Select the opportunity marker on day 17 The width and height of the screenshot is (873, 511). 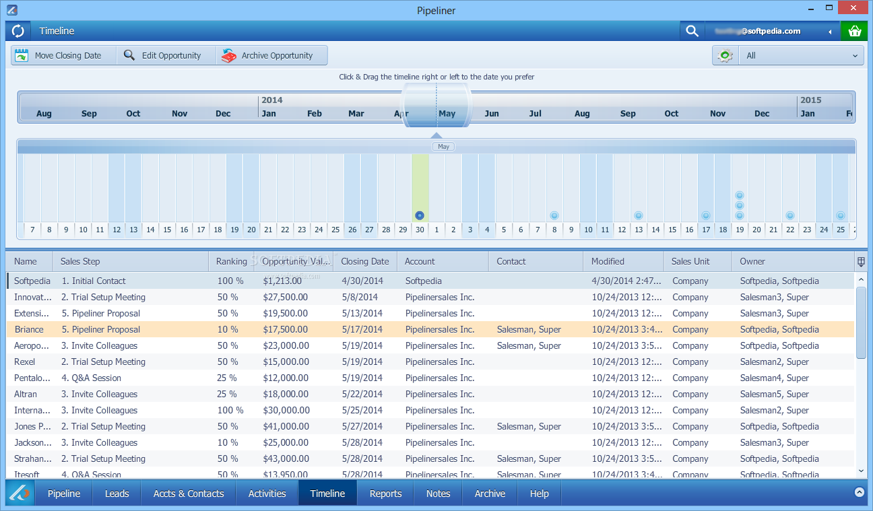(x=706, y=215)
